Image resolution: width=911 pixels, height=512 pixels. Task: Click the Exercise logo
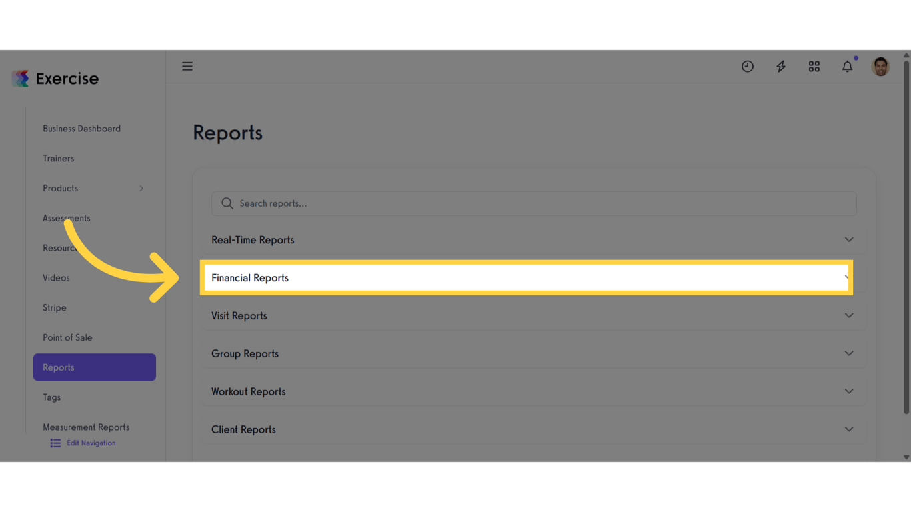tap(55, 78)
